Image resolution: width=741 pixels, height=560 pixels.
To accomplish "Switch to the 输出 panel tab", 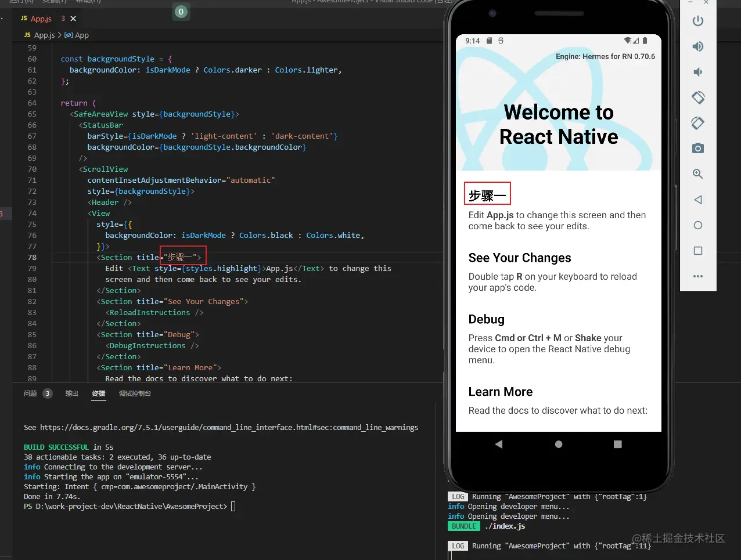I will point(71,393).
